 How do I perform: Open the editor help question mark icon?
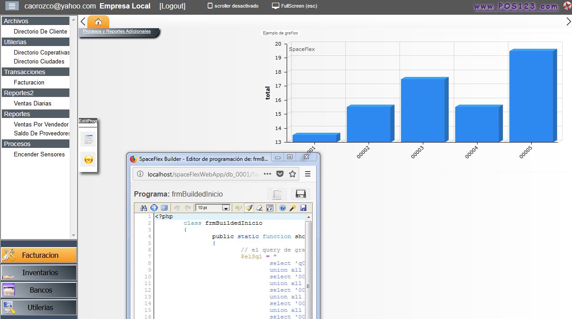[283, 208]
